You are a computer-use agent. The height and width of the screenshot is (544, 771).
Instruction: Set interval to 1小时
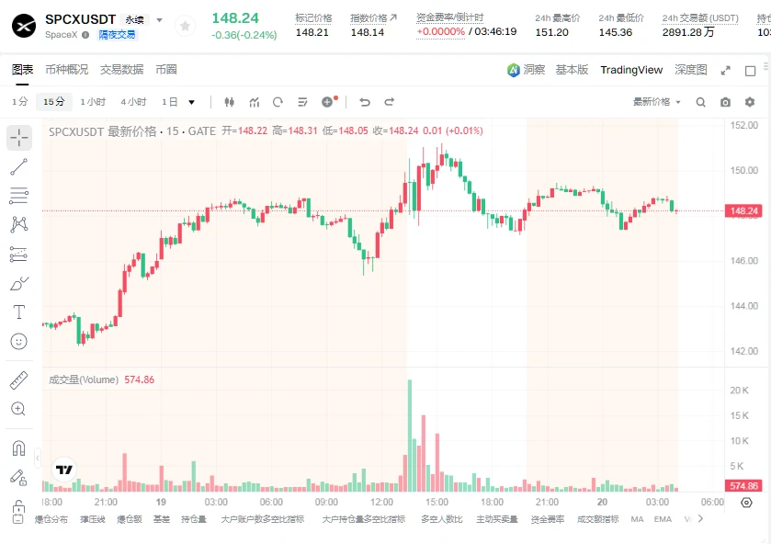(93, 102)
